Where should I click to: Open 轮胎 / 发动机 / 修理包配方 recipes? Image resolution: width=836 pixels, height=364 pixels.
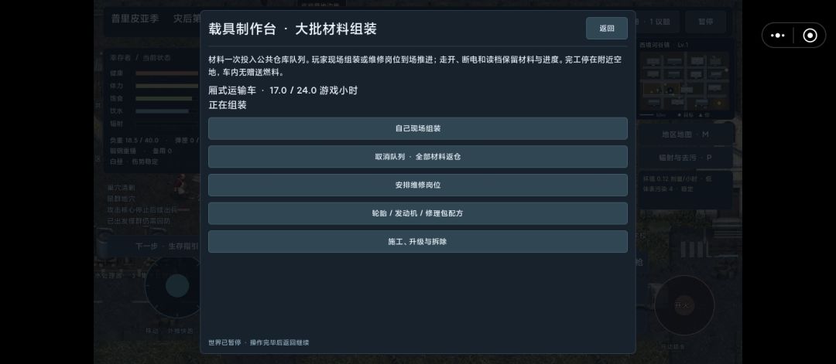click(x=417, y=213)
